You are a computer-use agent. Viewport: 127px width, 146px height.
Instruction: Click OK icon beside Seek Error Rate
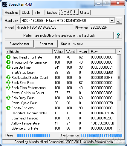8,83
